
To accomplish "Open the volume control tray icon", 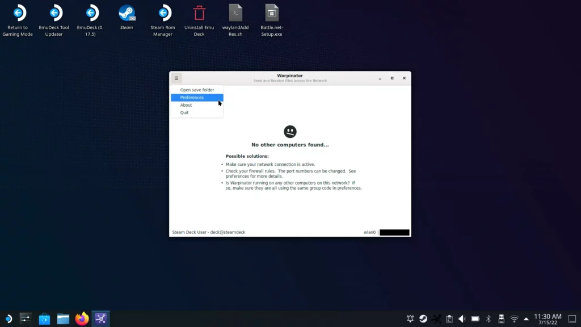I will coord(462,319).
